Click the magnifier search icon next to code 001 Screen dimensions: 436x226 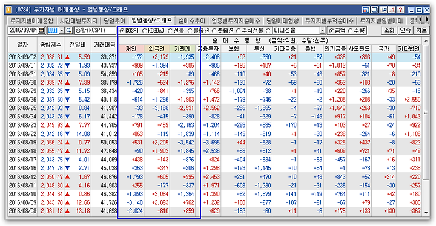pos(68,30)
